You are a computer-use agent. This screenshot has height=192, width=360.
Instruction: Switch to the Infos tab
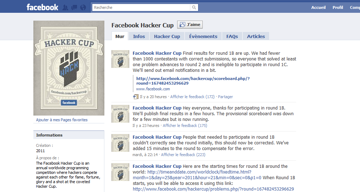coord(139,36)
